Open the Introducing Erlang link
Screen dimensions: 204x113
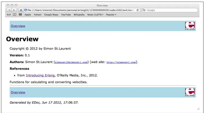[x=40, y=75]
